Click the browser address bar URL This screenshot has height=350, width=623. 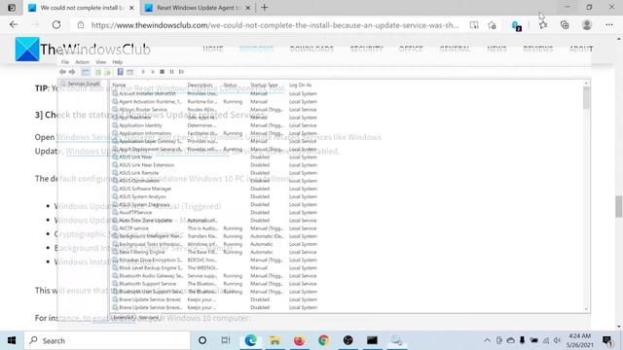click(x=275, y=25)
